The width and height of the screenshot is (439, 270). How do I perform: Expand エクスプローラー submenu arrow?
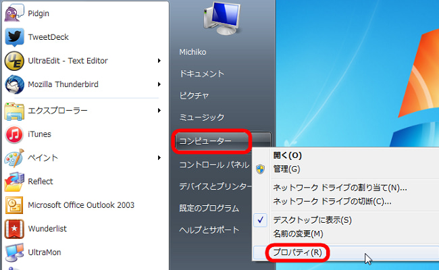pyautogui.click(x=159, y=111)
